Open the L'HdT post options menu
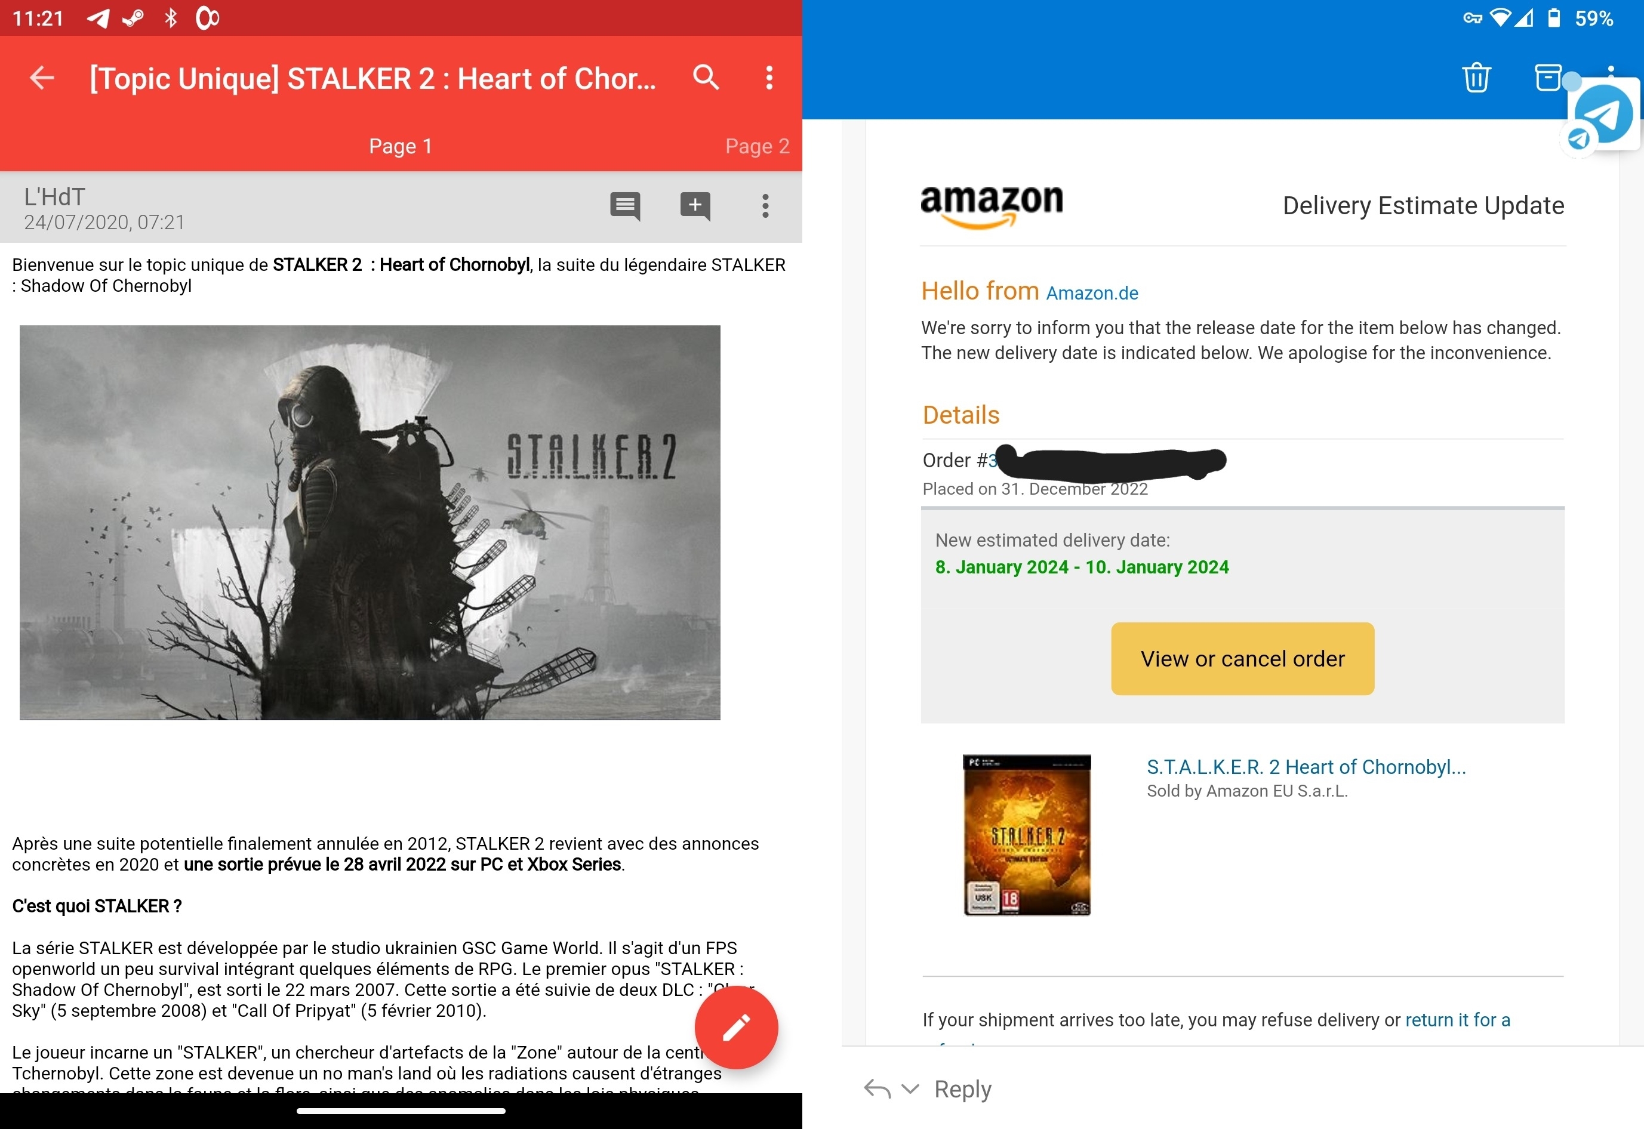The image size is (1644, 1129). [765, 206]
